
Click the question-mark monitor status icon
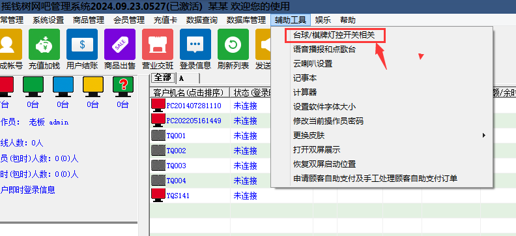coord(123,86)
